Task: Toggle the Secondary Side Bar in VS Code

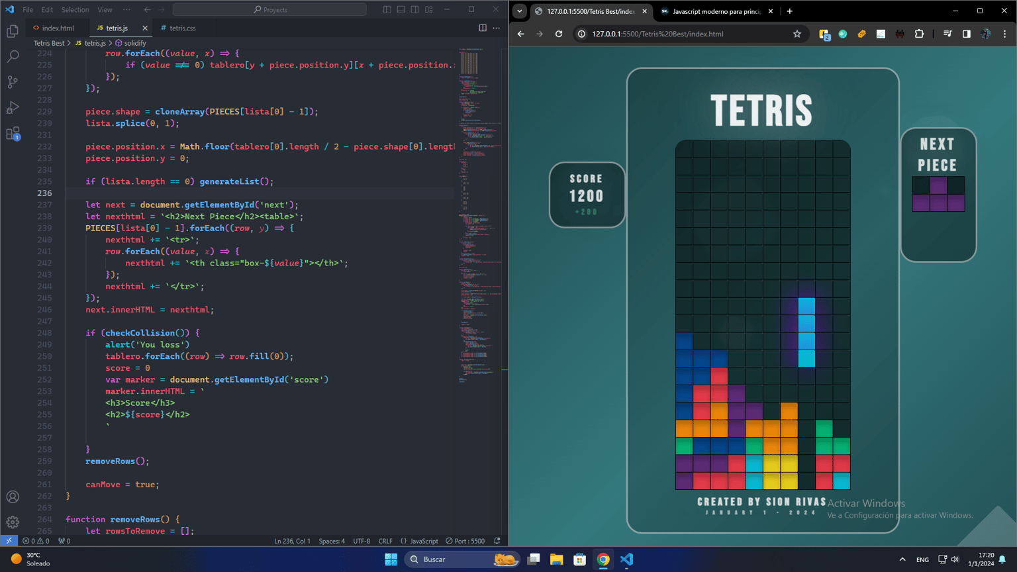Action: point(415,10)
